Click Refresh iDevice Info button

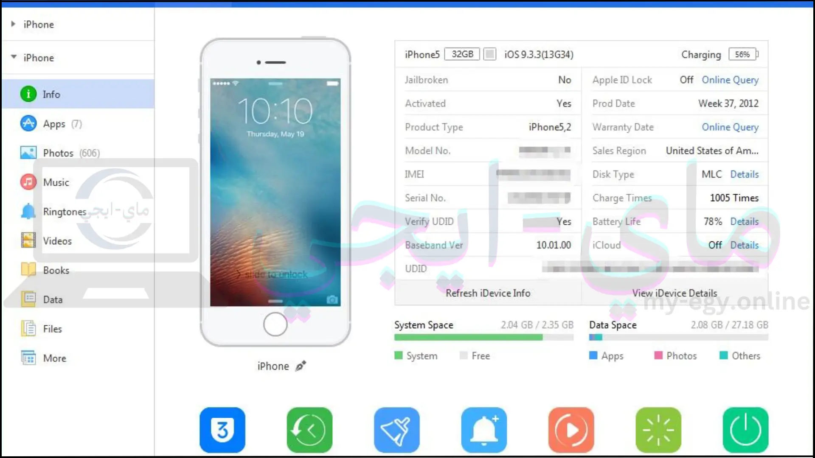tap(487, 293)
